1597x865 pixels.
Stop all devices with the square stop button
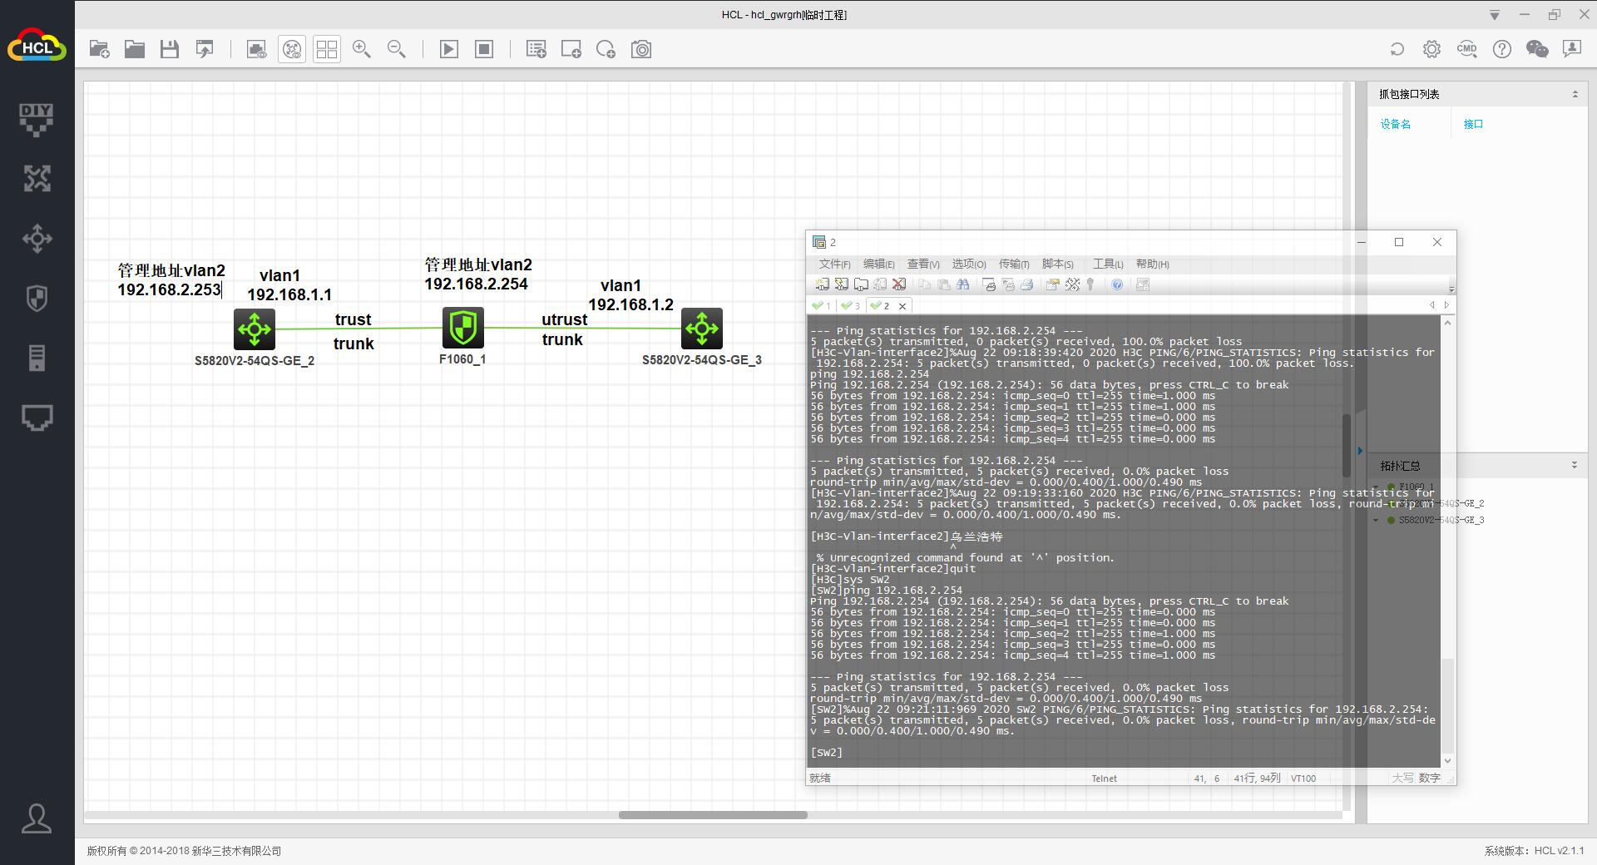(x=484, y=50)
